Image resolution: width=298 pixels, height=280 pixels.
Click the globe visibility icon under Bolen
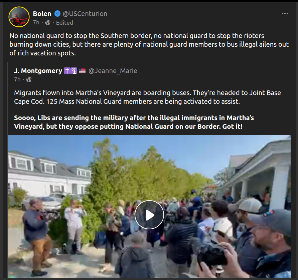coord(47,23)
